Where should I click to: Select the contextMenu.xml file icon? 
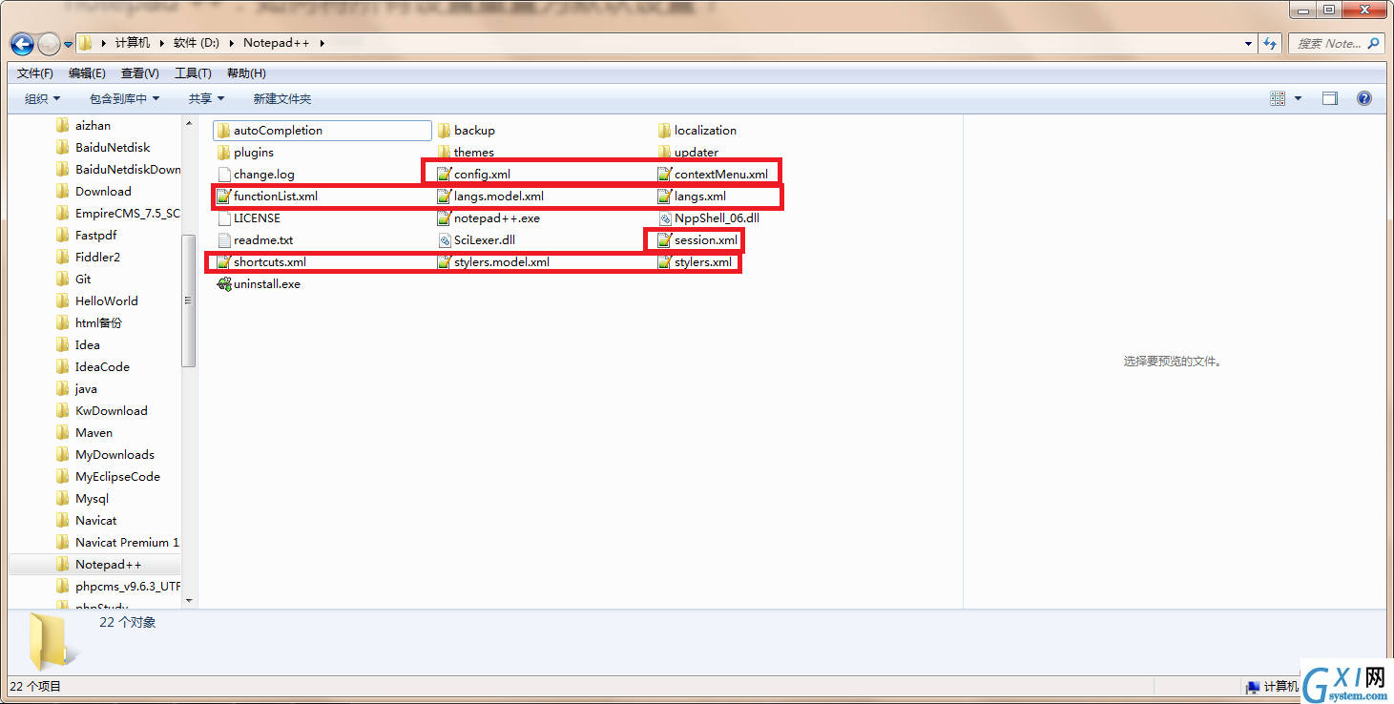point(664,175)
